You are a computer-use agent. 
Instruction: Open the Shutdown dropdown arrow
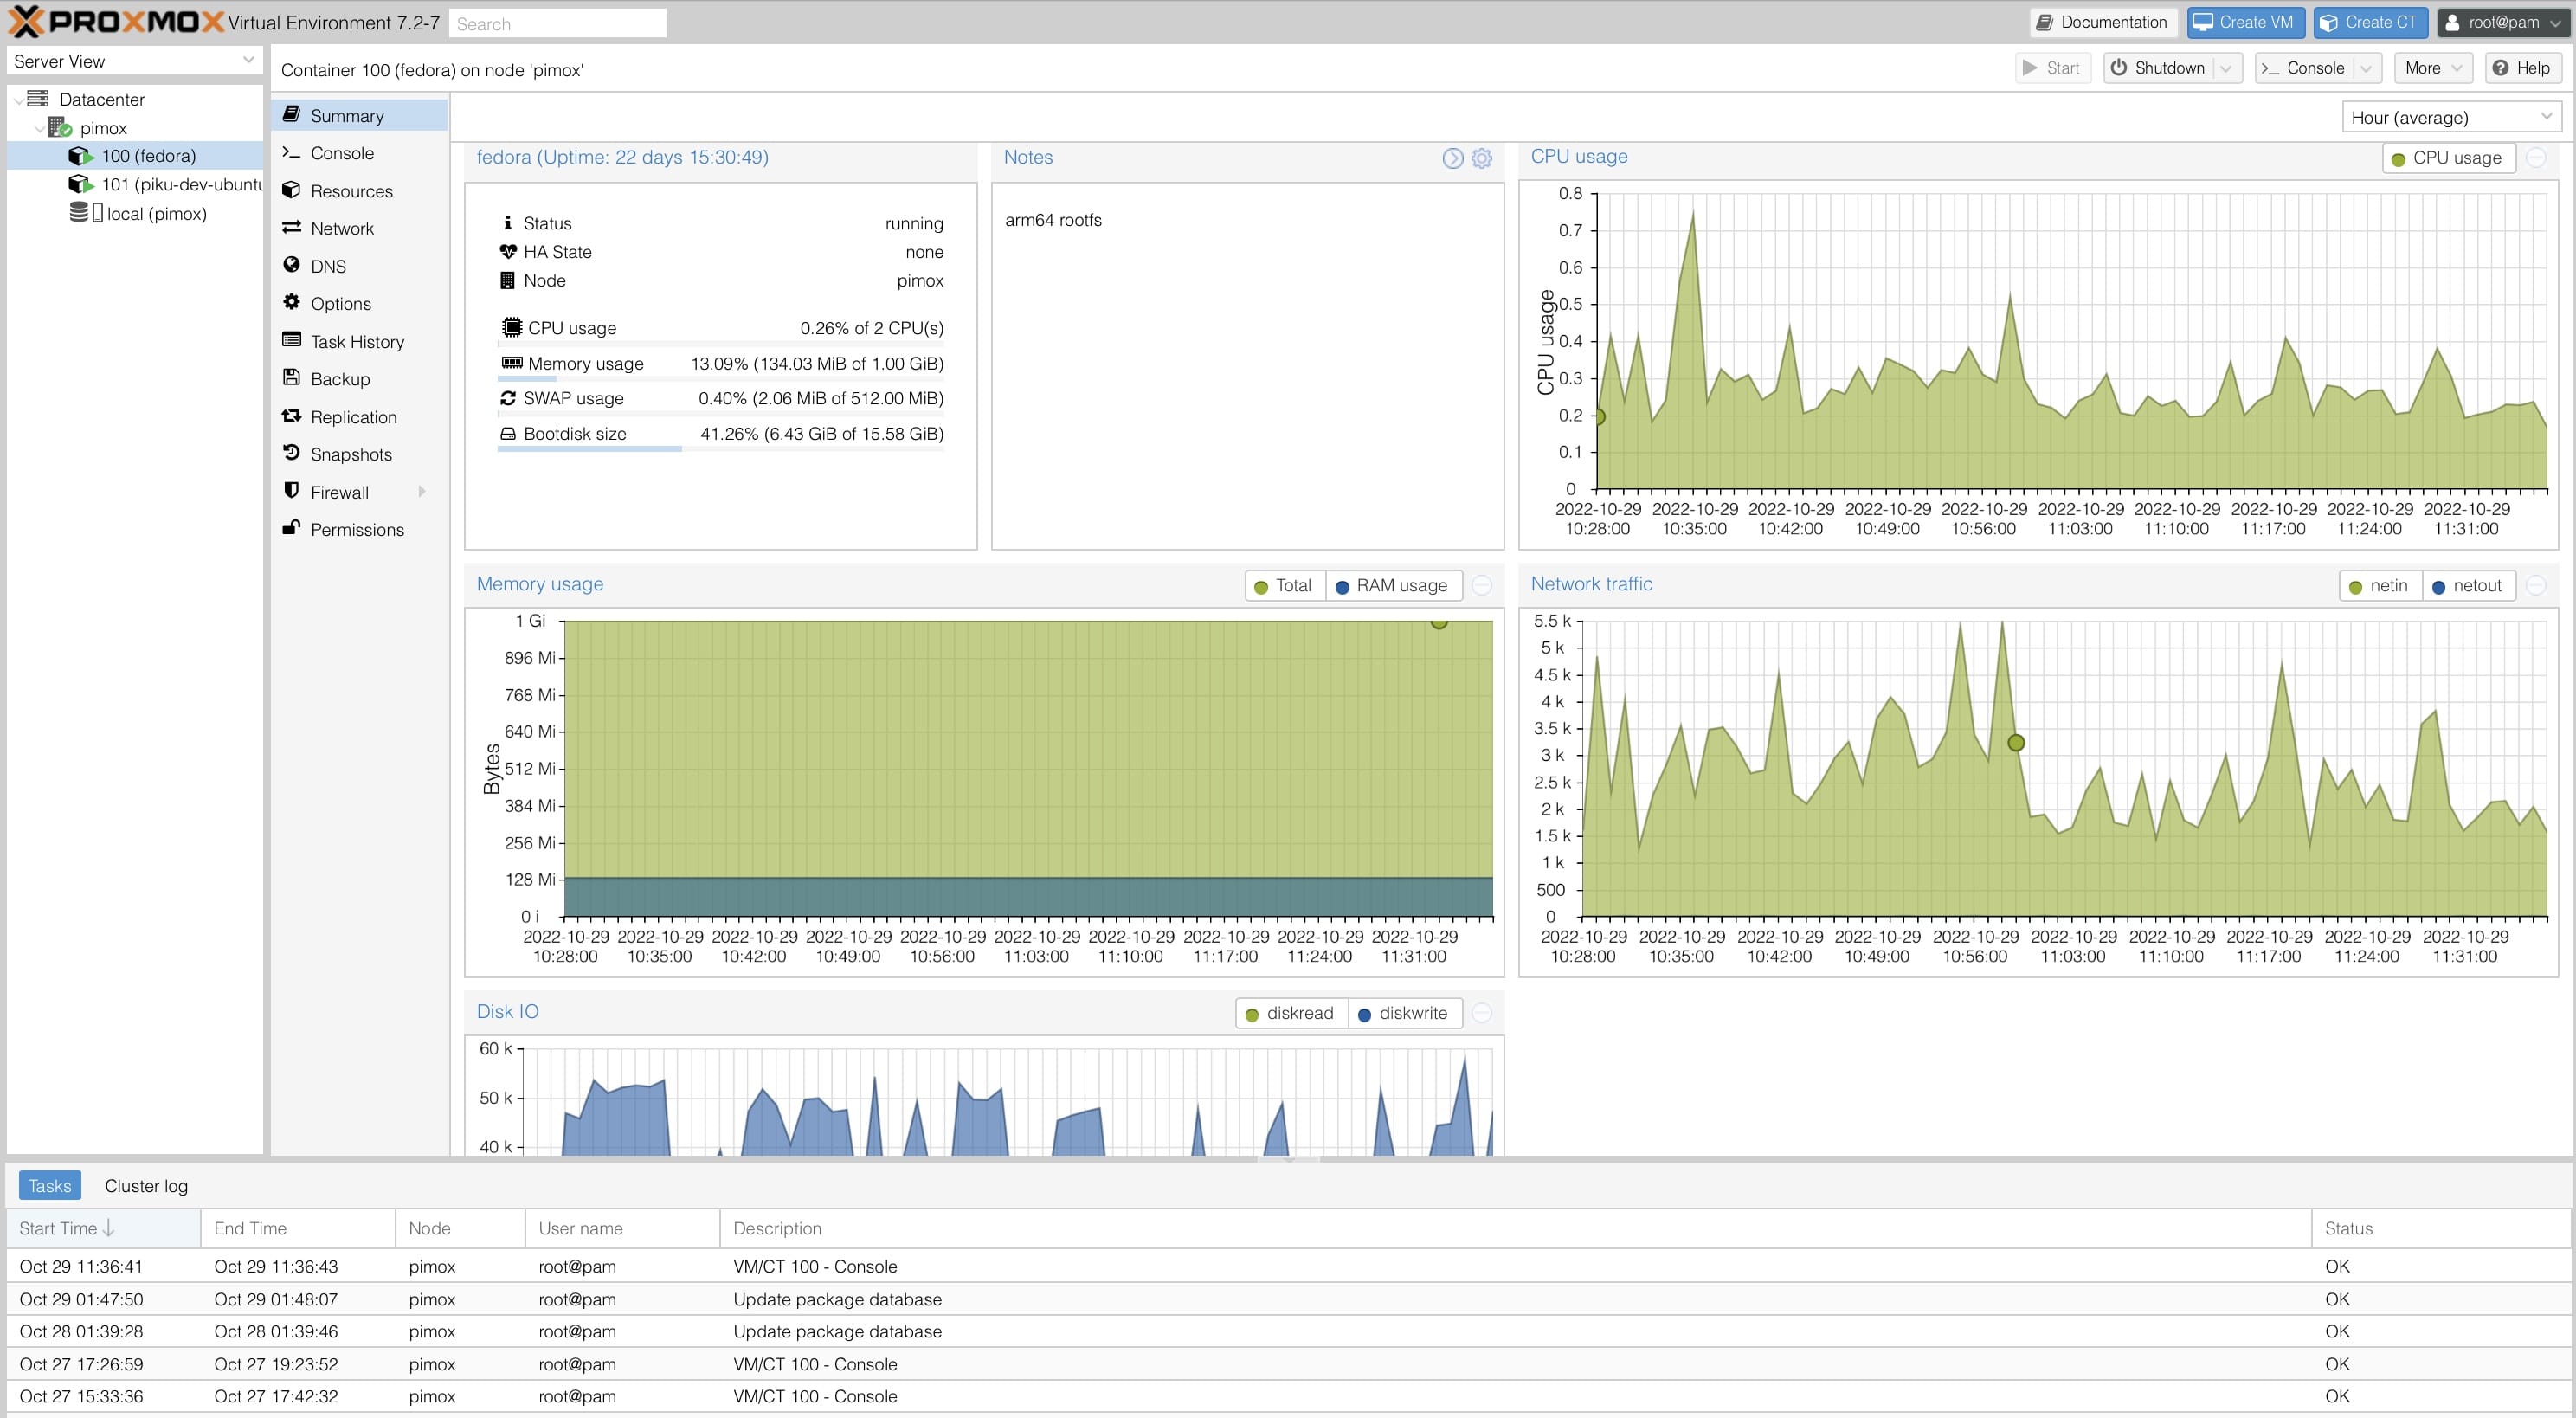pos(2226,68)
